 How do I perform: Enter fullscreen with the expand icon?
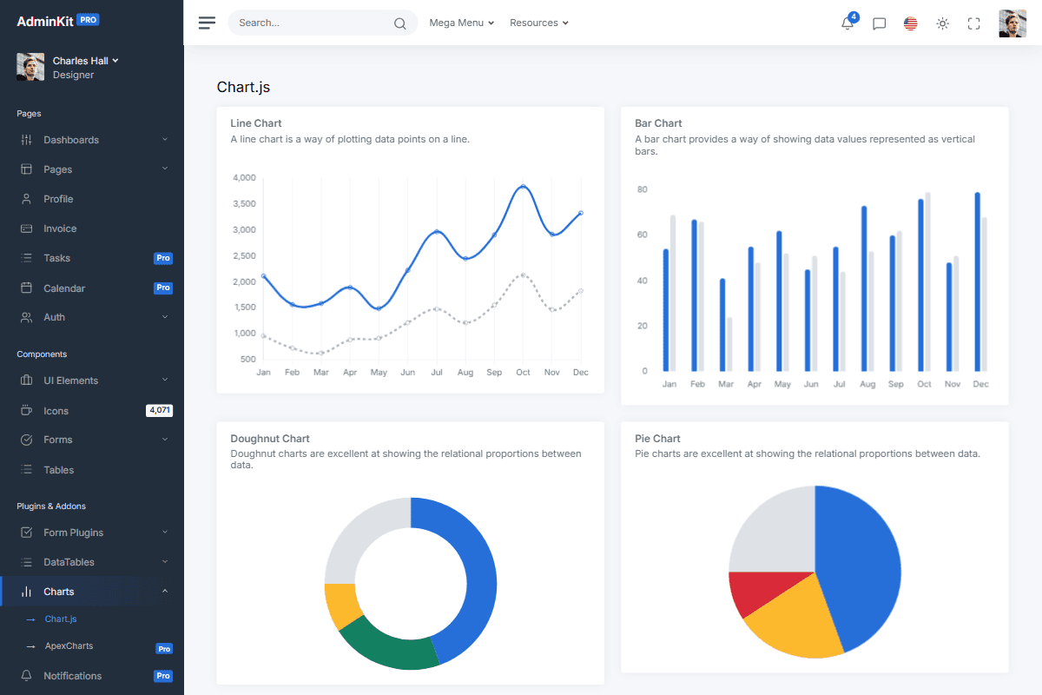(x=973, y=23)
